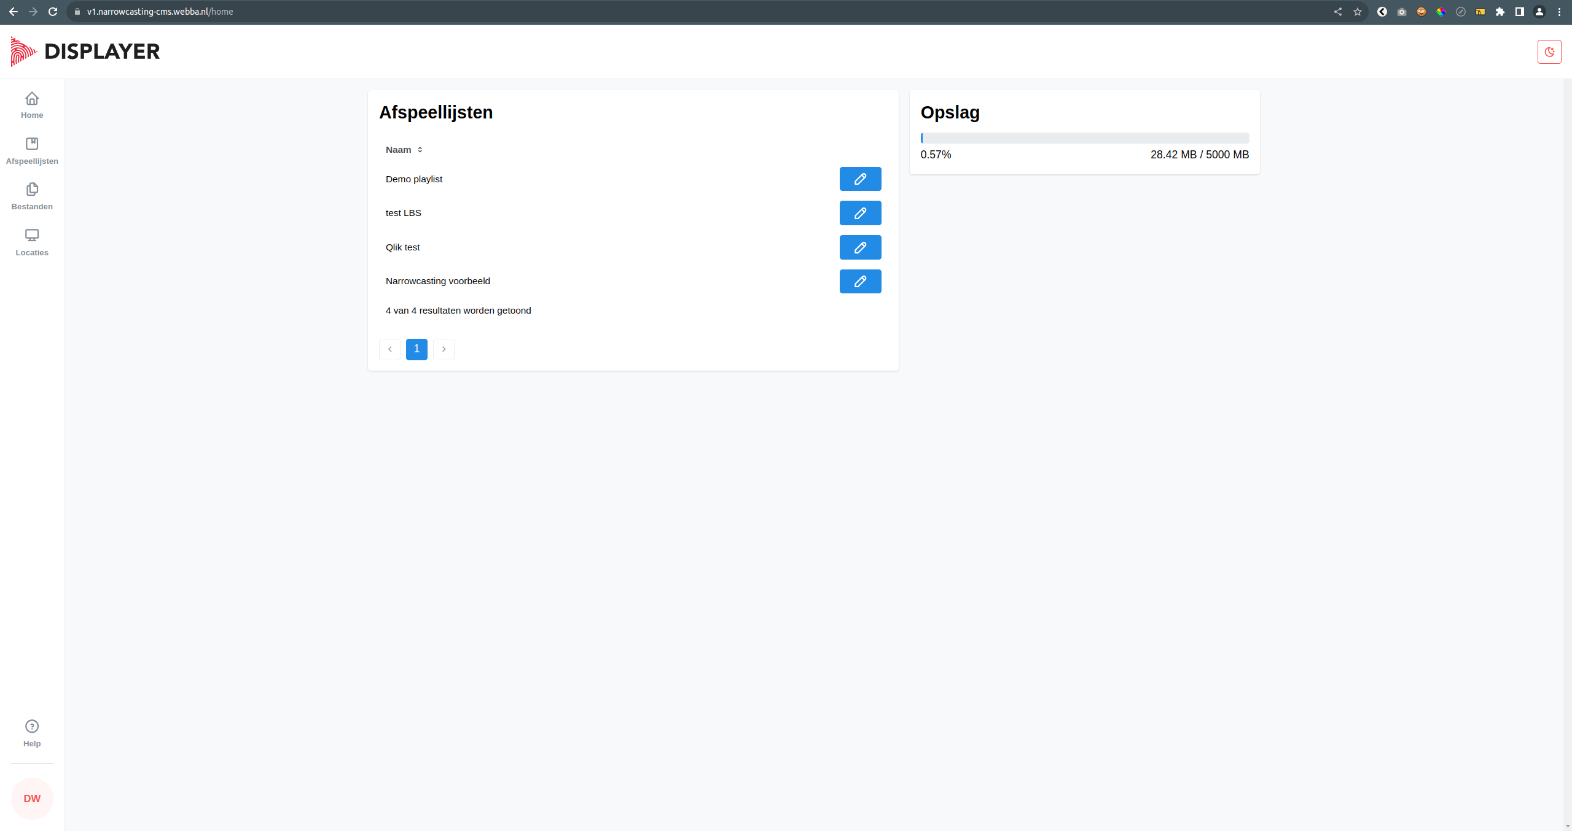Toggle the cookie extension in the browser toolbar

click(x=1421, y=12)
